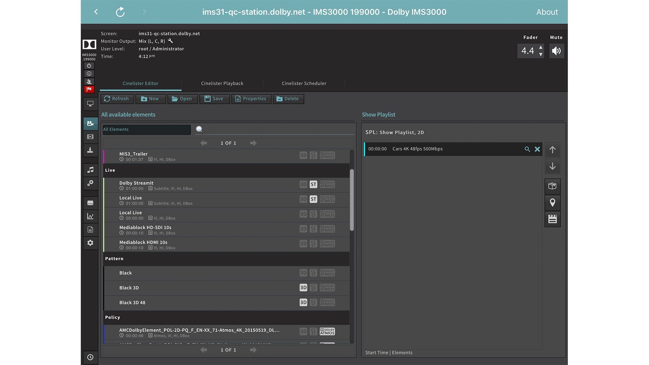Open the system information panel via the info icon

coord(89,73)
